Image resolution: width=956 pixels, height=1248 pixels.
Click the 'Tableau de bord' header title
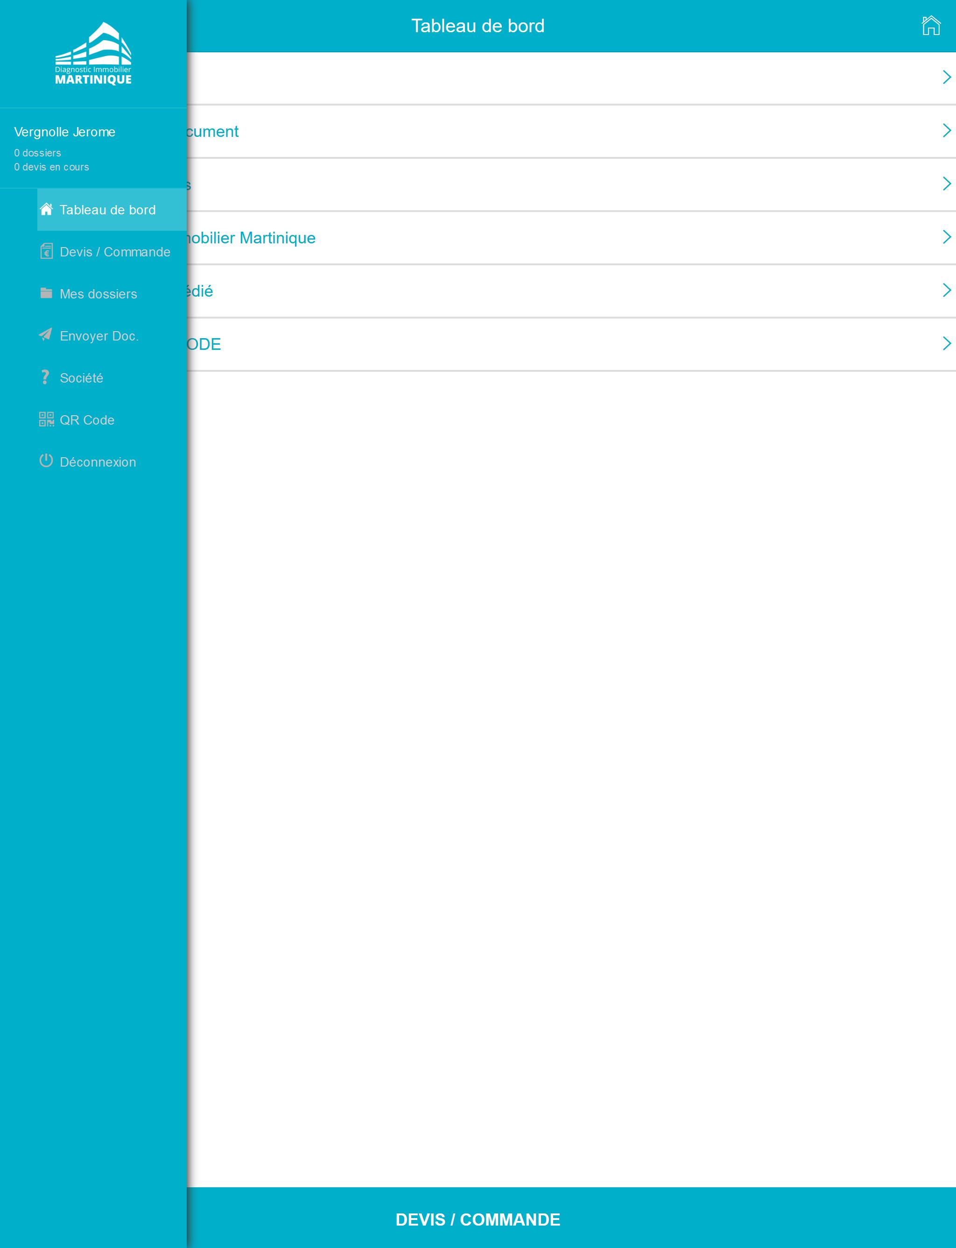coord(478,26)
